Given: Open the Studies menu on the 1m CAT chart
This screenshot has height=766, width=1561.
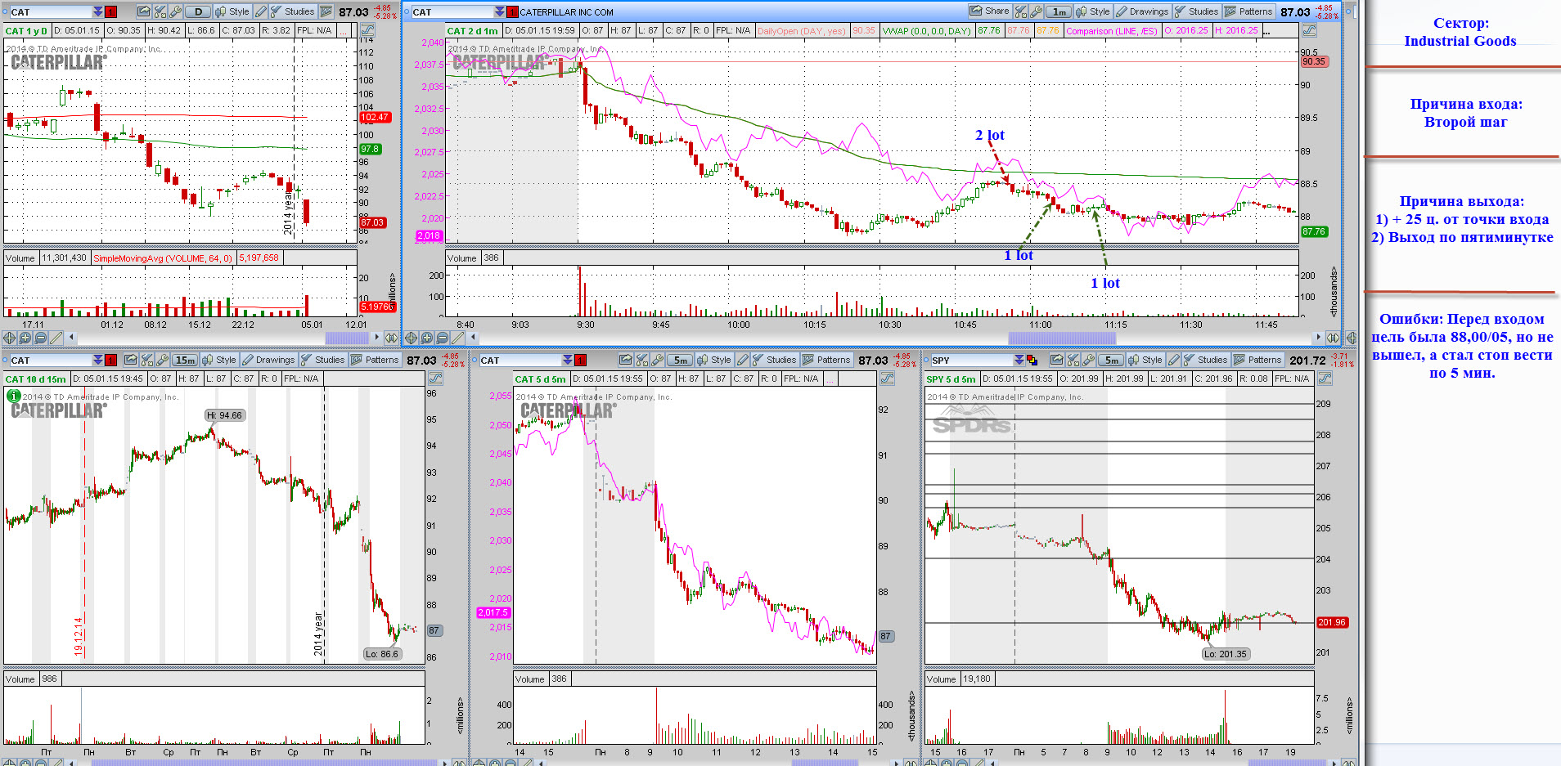Looking at the screenshot, I should point(1197,11).
